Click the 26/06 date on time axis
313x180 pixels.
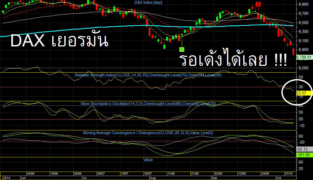coord(77,174)
